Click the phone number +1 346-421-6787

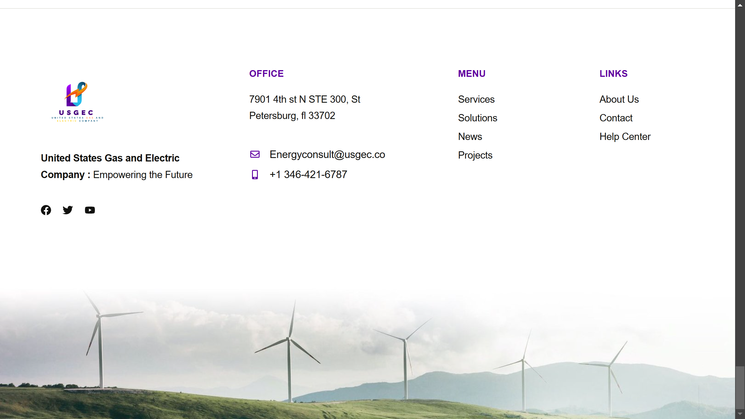[308, 175]
